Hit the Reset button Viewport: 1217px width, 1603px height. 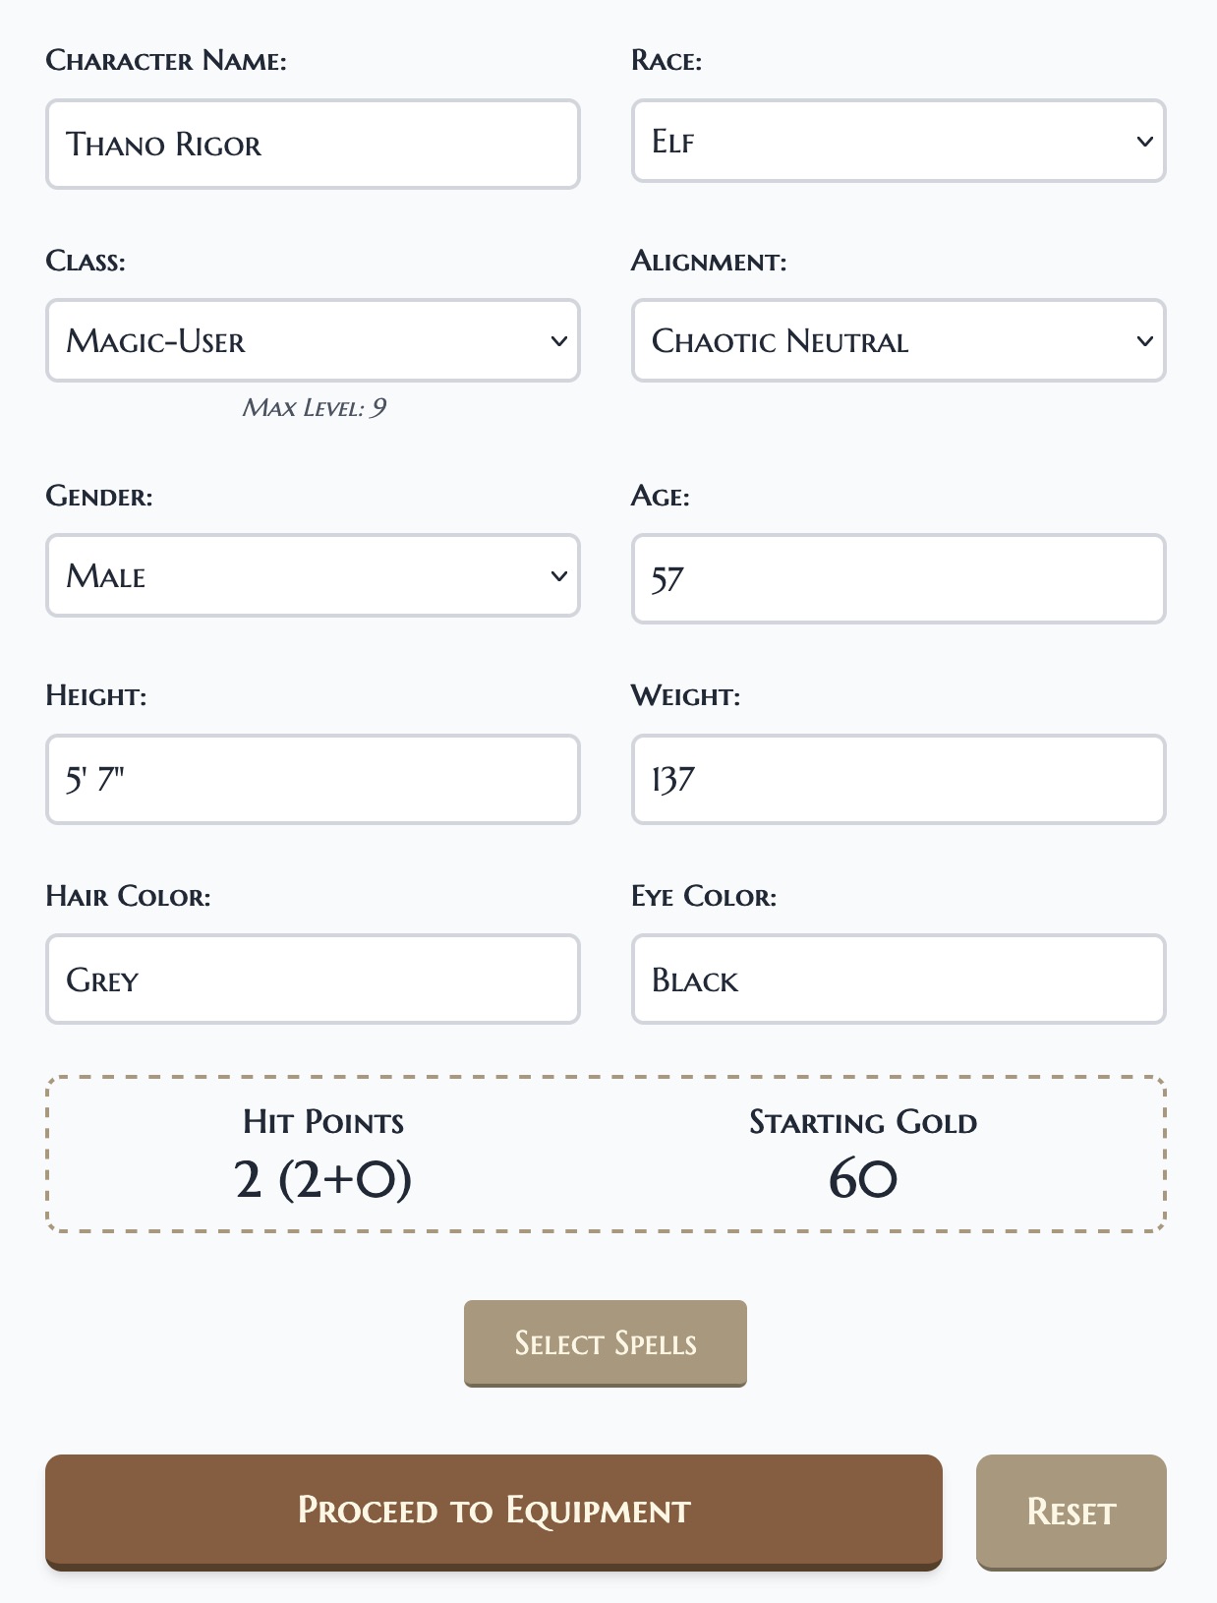click(1071, 1512)
